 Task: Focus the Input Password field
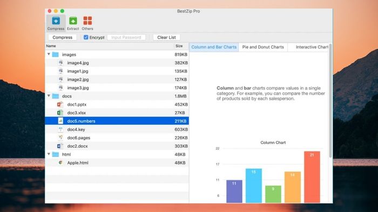click(x=126, y=38)
